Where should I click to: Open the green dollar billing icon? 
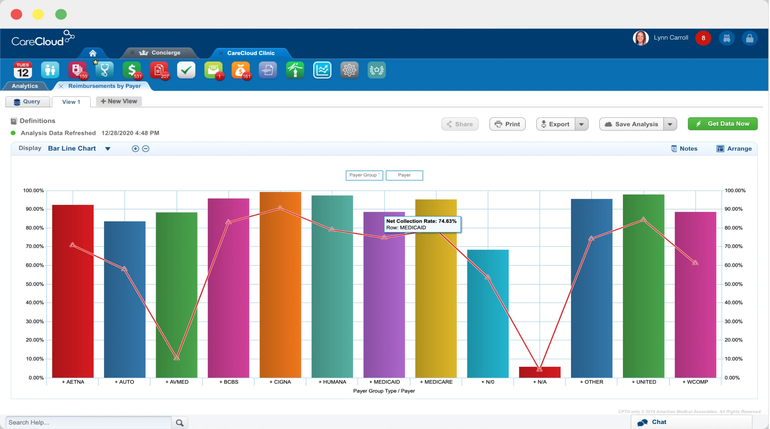click(x=132, y=70)
